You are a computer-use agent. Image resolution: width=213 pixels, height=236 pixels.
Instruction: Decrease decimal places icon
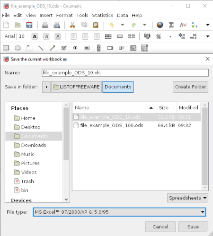(194, 36)
